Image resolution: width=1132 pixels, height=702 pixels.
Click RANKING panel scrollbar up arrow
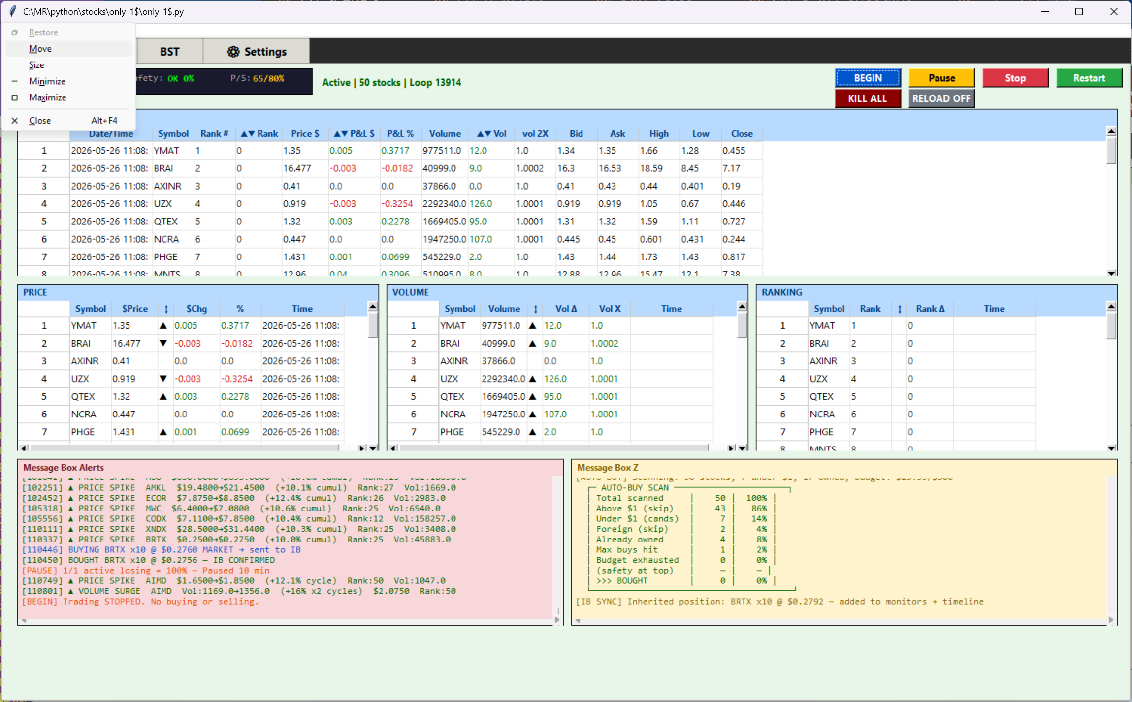(1111, 307)
